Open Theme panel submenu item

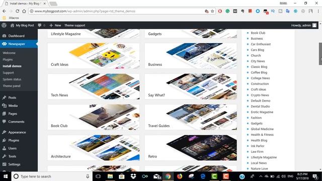coord(12,86)
